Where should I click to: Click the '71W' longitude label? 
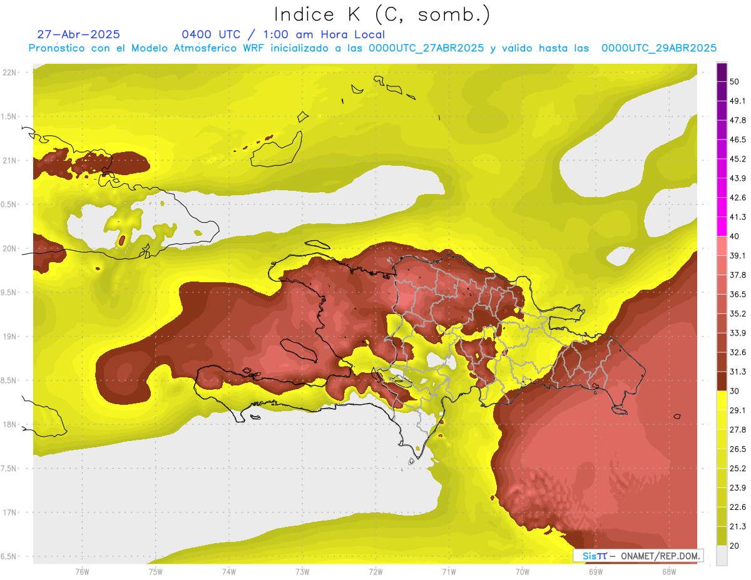pyautogui.click(x=449, y=572)
